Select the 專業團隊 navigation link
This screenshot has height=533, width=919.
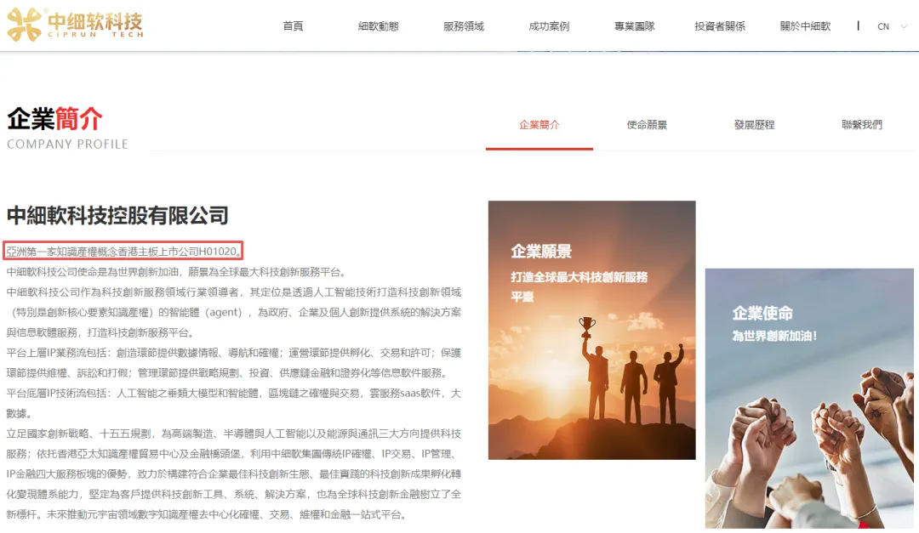tap(634, 26)
